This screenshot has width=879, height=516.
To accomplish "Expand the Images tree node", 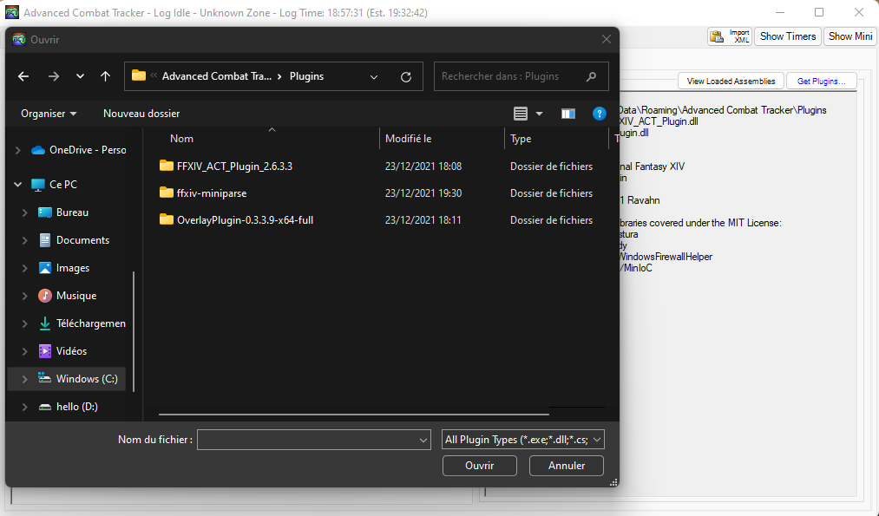I will pyautogui.click(x=24, y=268).
